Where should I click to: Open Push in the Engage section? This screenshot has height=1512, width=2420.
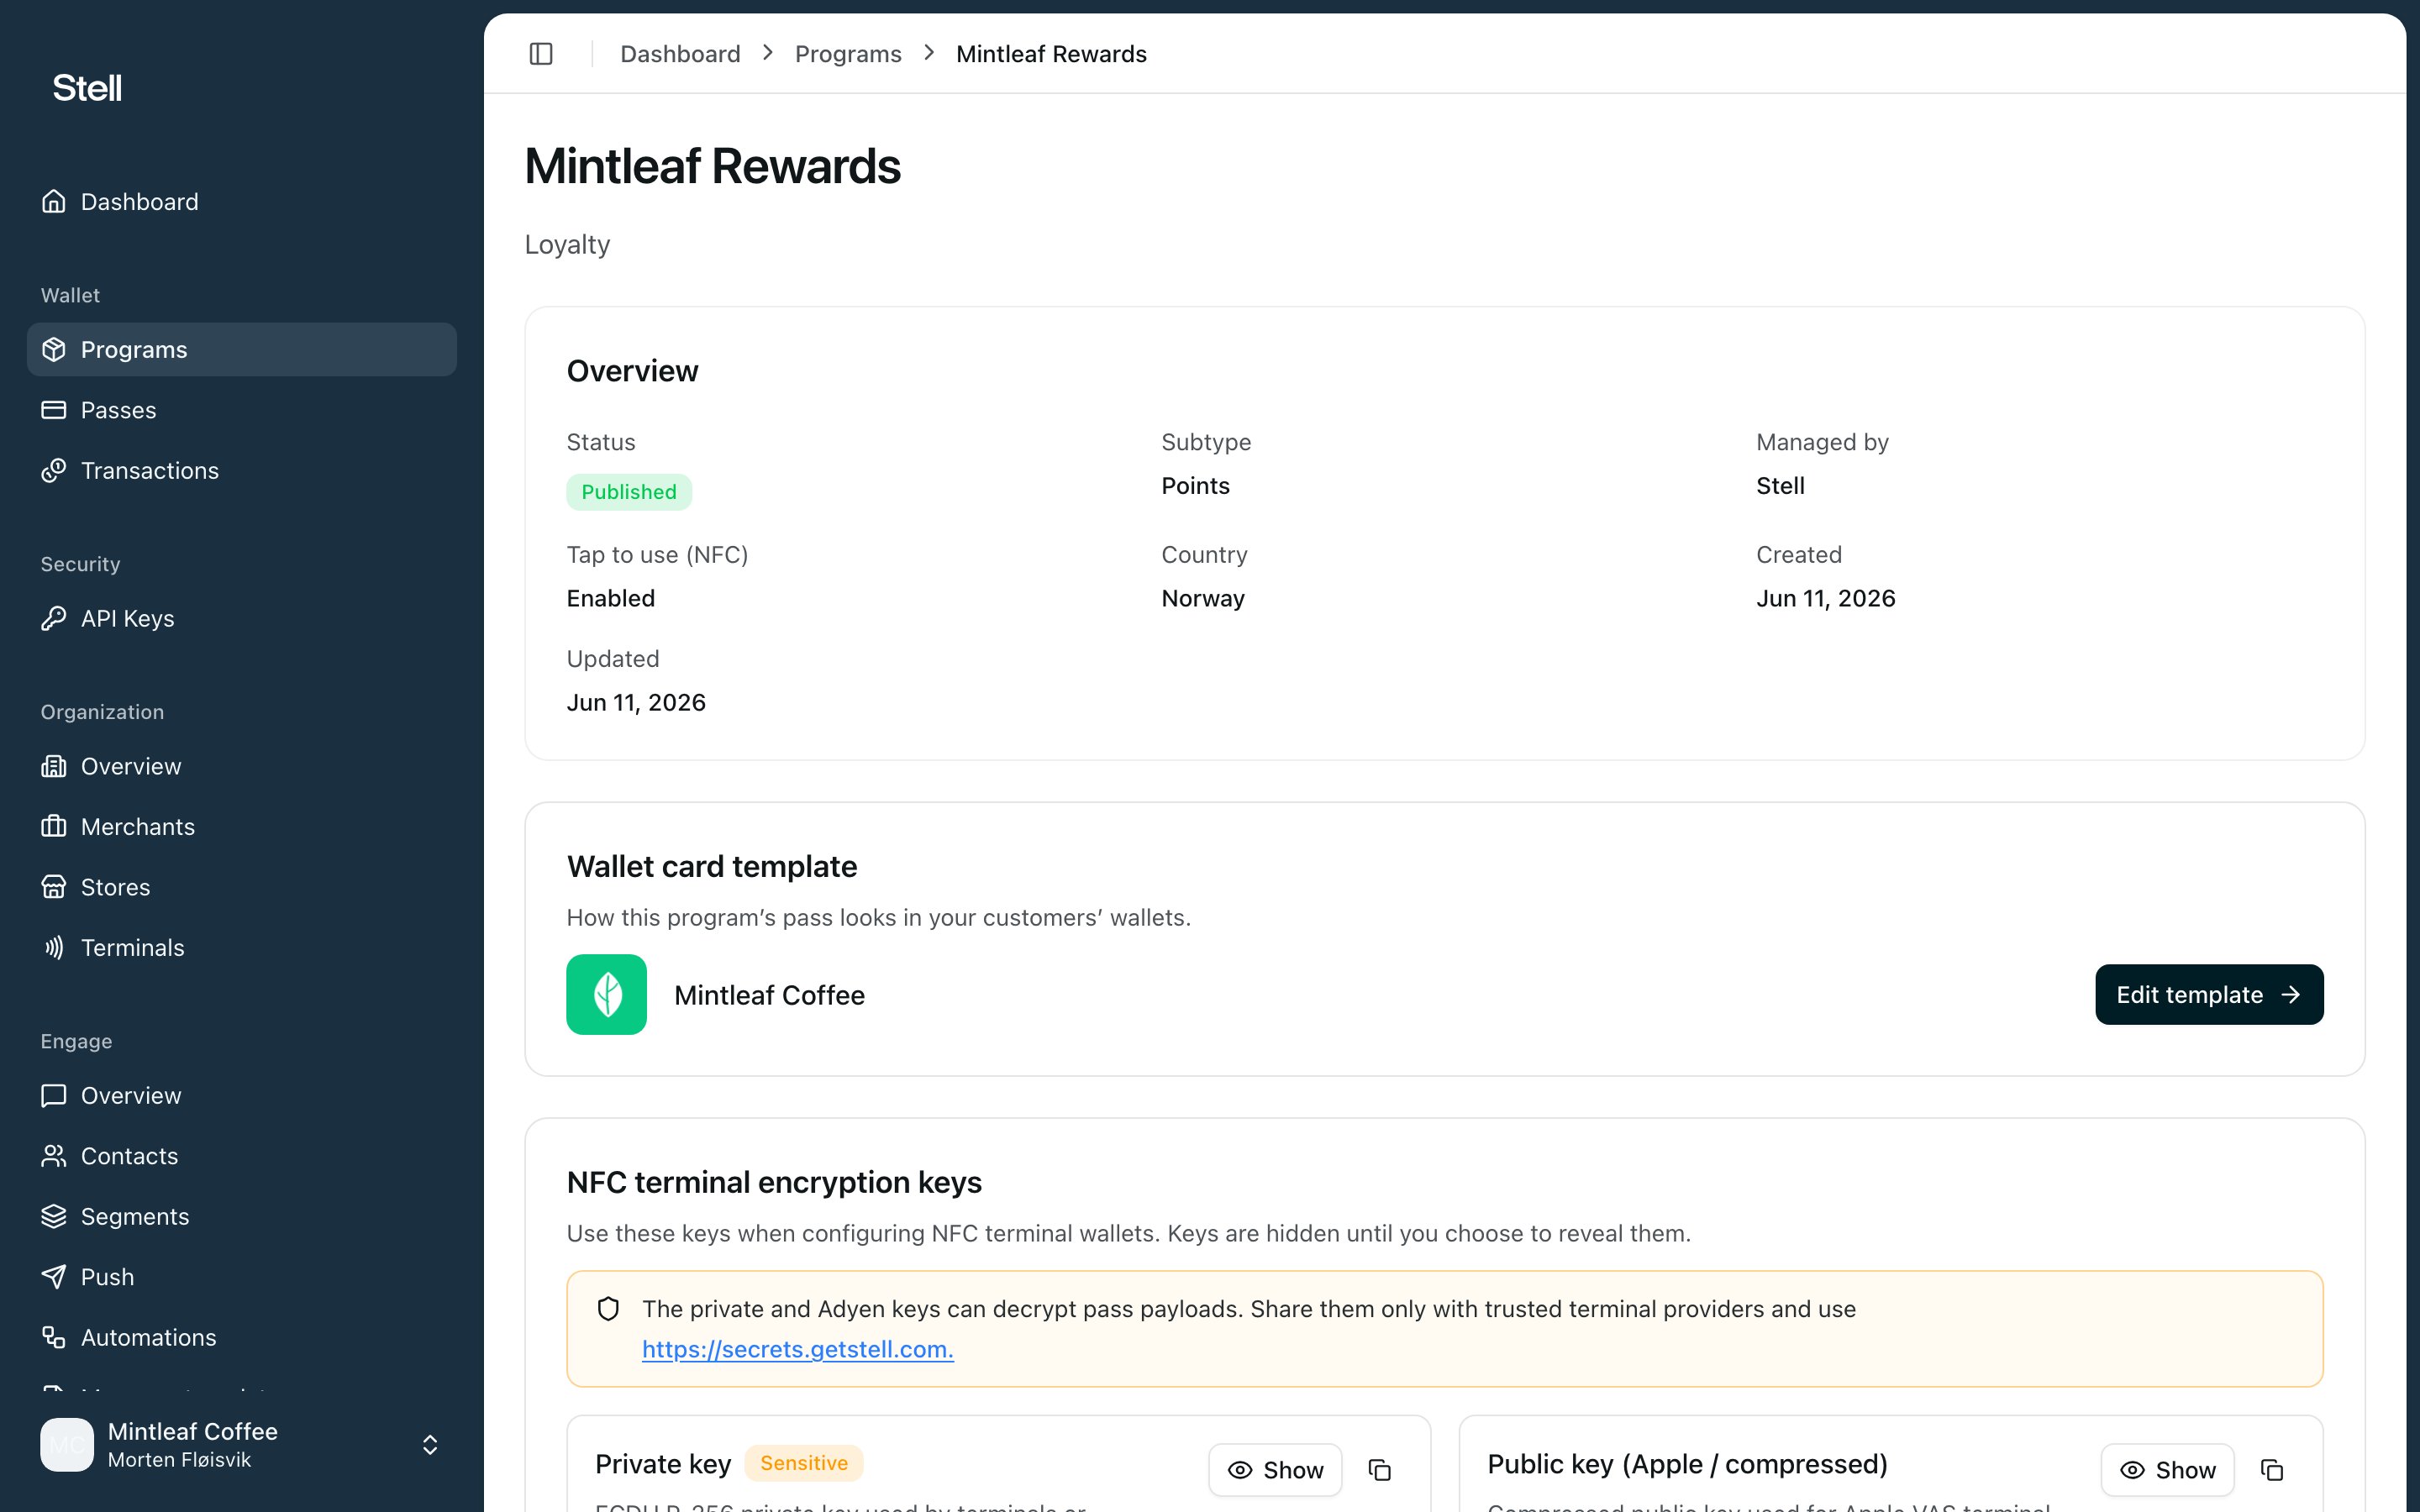pyautogui.click(x=241, y=1277)
